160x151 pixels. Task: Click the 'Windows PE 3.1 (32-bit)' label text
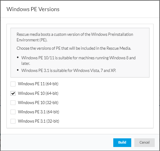click(x=39, y=121)
